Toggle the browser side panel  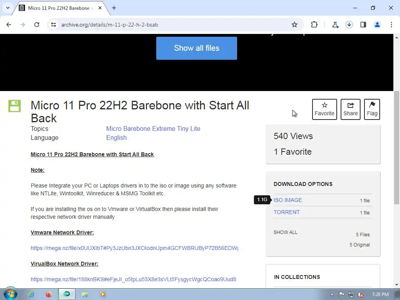click(x=363, y=25)
